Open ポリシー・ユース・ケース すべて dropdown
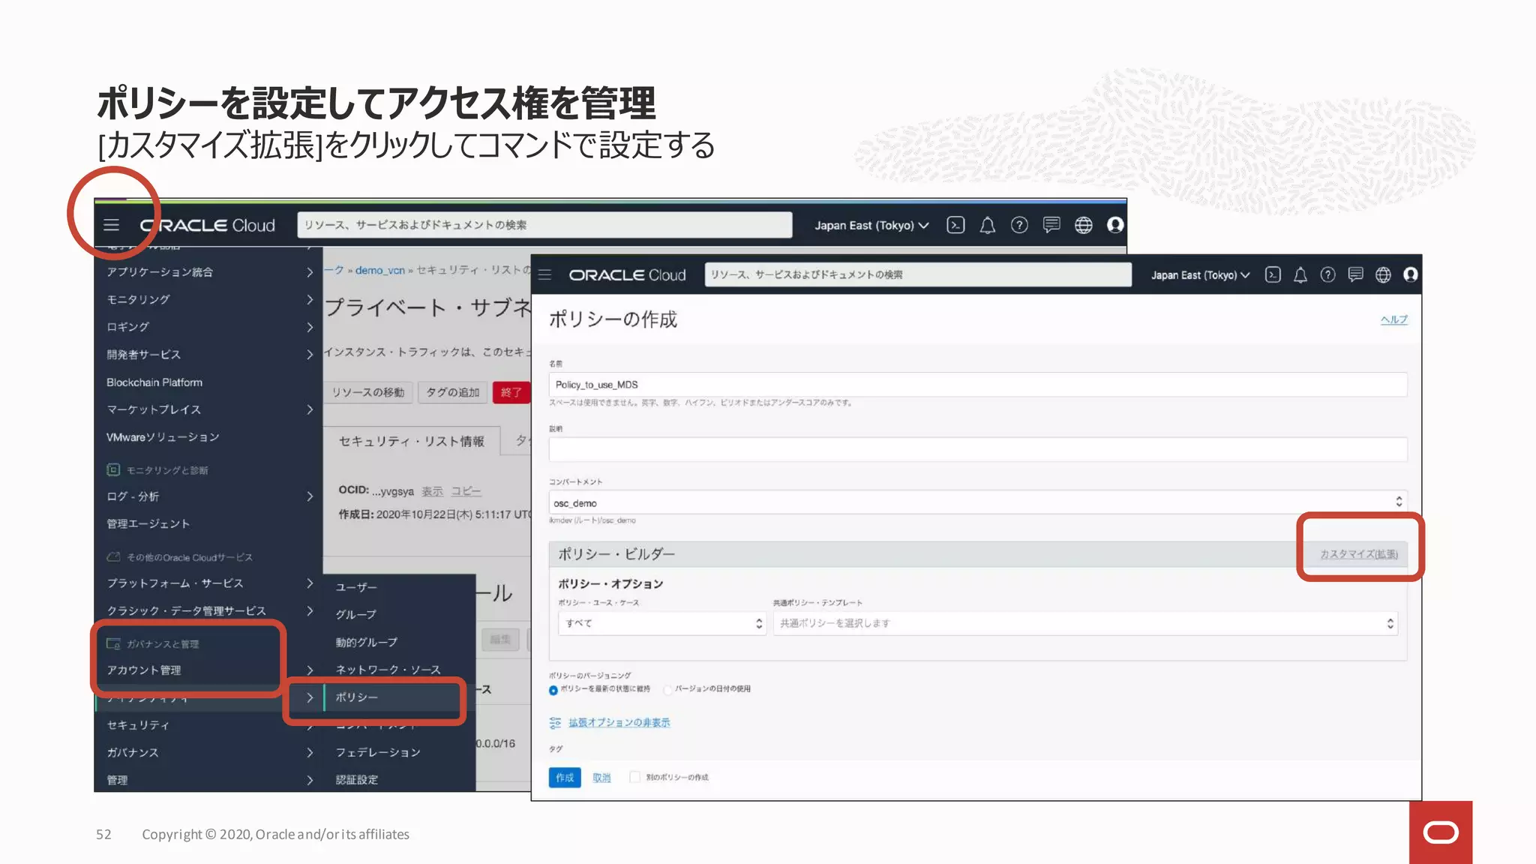 (661, 623)
